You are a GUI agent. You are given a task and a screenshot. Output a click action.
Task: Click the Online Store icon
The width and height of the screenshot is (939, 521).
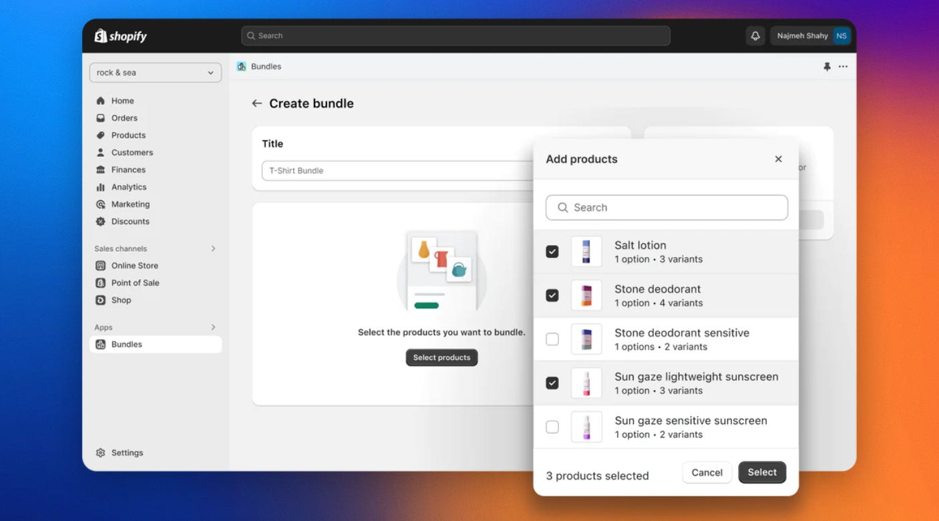coord(101,266)
